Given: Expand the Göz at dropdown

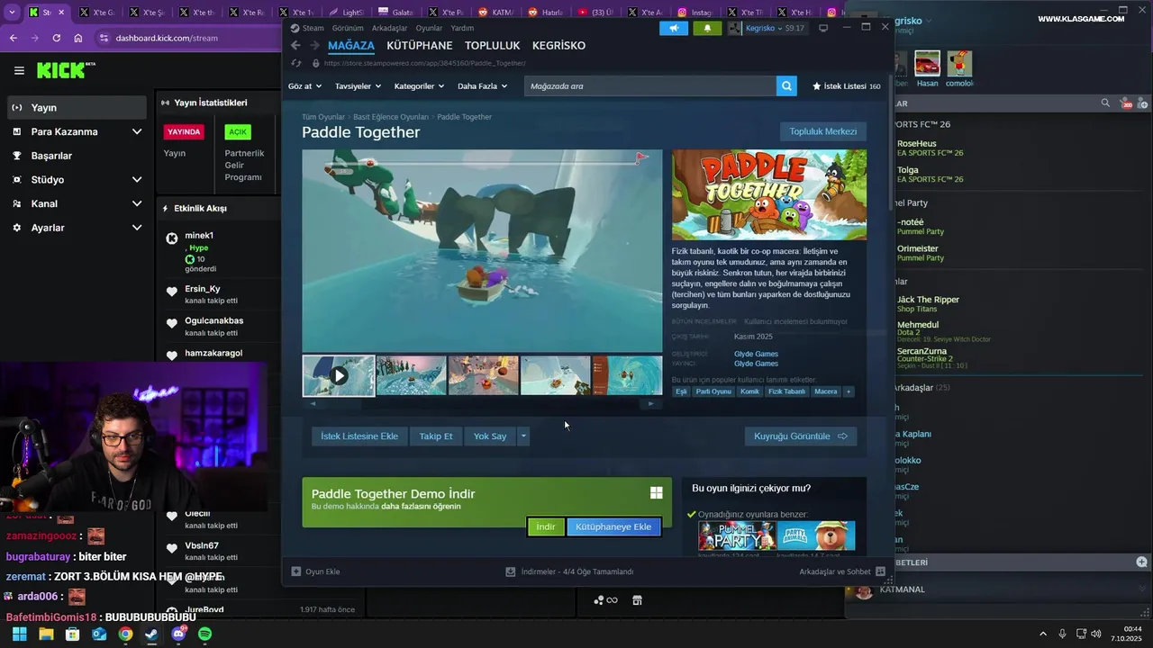Looking at the screenshot, I should point(305,86).
